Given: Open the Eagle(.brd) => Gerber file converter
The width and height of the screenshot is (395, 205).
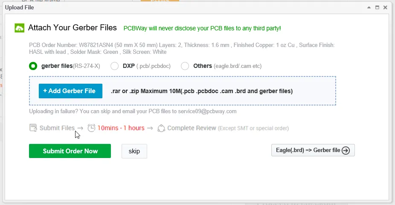Looking at the screenshot, I should point(308,150).
